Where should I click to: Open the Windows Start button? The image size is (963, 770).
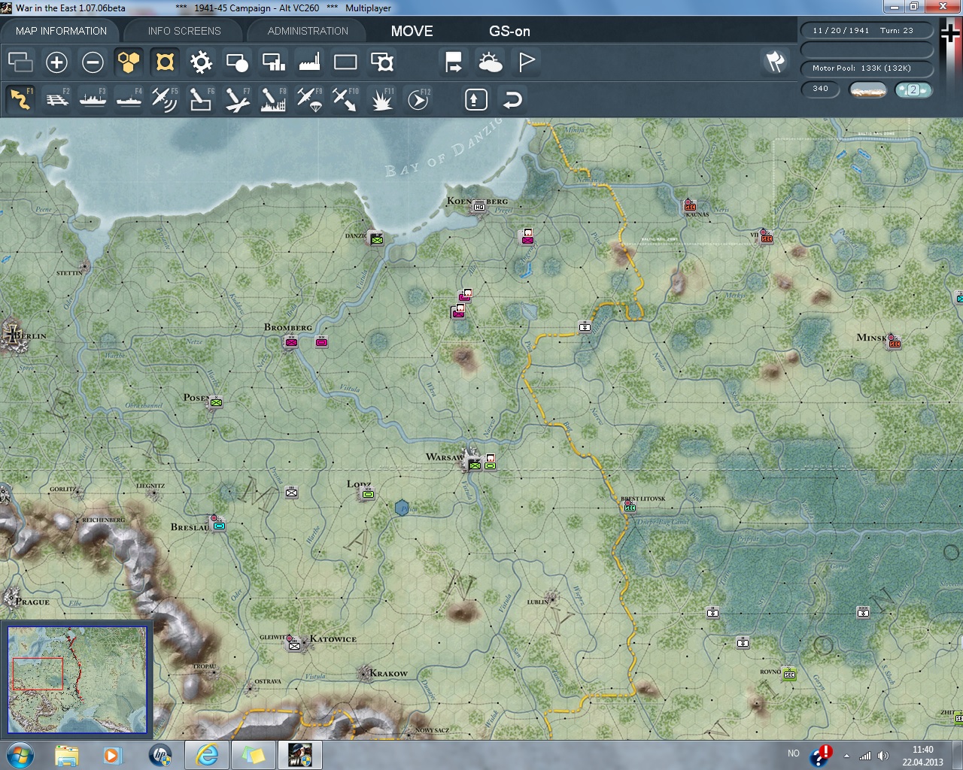[20, 755]
